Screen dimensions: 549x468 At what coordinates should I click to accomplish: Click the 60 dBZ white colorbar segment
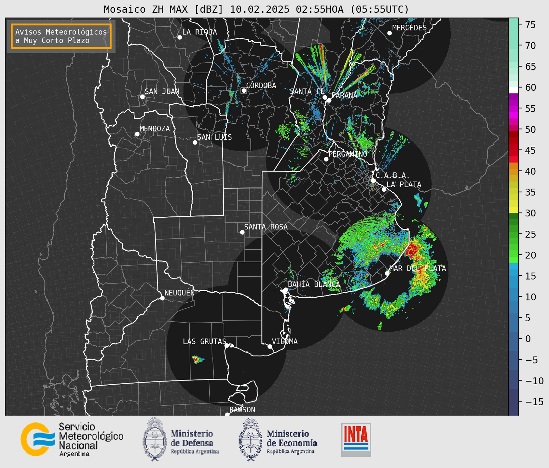[x=514, y=90]
